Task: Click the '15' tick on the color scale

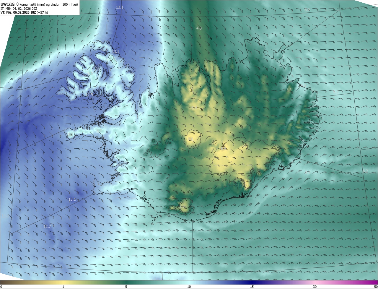Action: click(x=252, y=287)
